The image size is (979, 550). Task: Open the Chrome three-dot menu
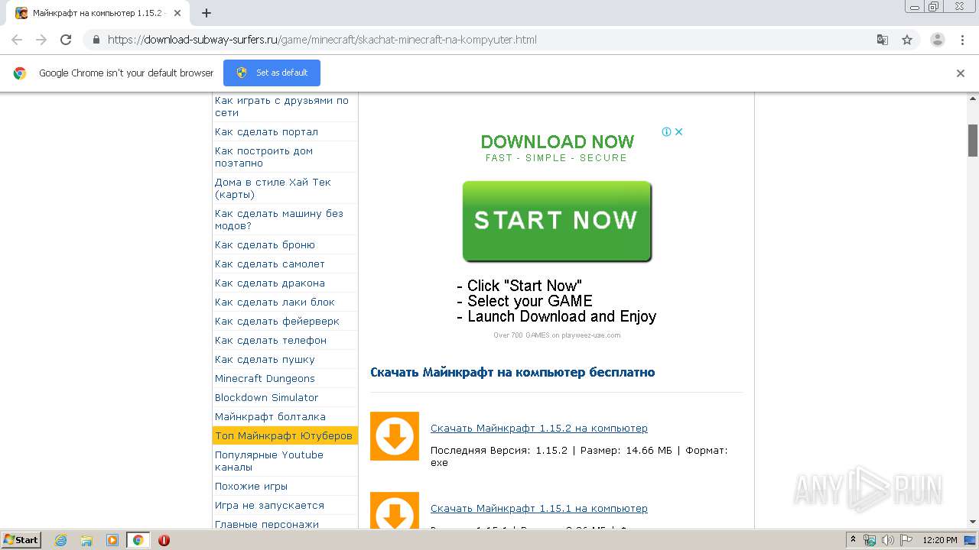click(962, 40)
